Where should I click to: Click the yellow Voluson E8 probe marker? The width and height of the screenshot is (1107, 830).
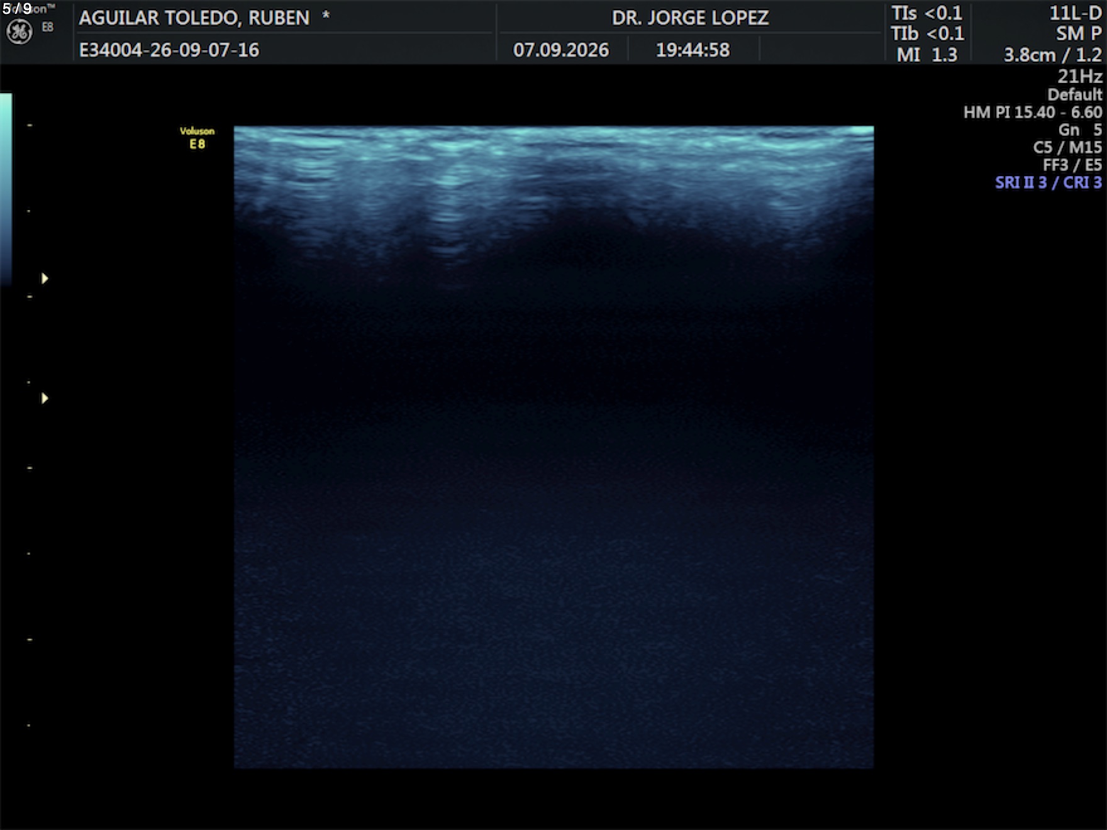point(197,138)
